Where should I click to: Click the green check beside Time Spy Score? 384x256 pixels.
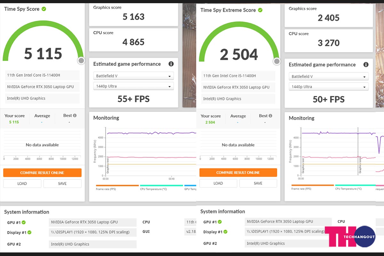coord(44,9)
